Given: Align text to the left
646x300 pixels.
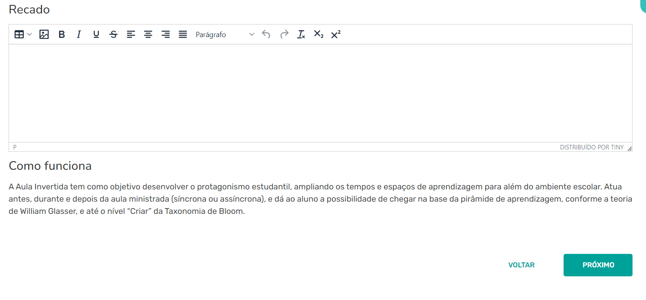Looking at the screenshot, I should click(131, 34).
